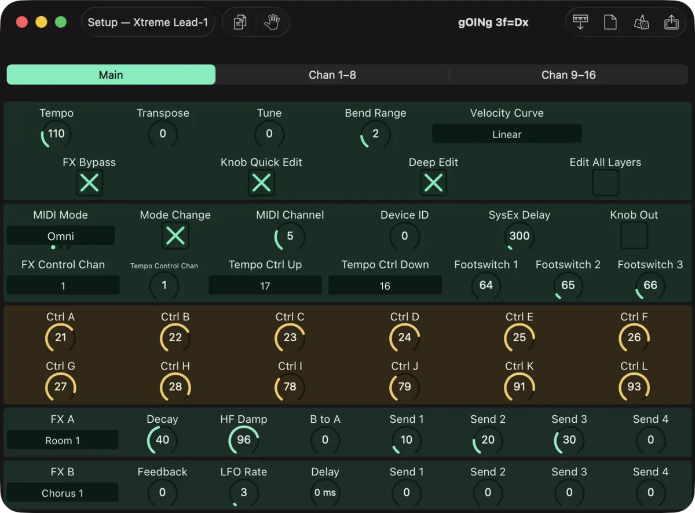Click the Ctrl B knob
The image size is (695, 513).
(175, 337)
